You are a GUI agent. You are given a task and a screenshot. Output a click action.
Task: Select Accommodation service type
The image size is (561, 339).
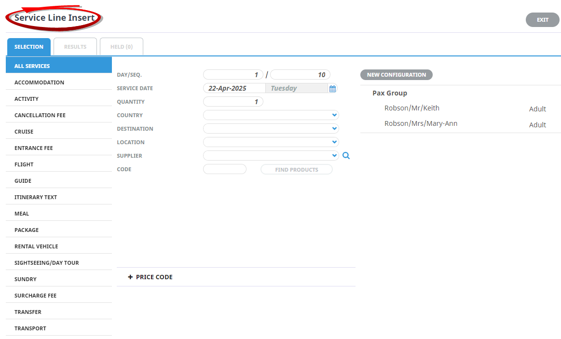(x=39, y=82)
